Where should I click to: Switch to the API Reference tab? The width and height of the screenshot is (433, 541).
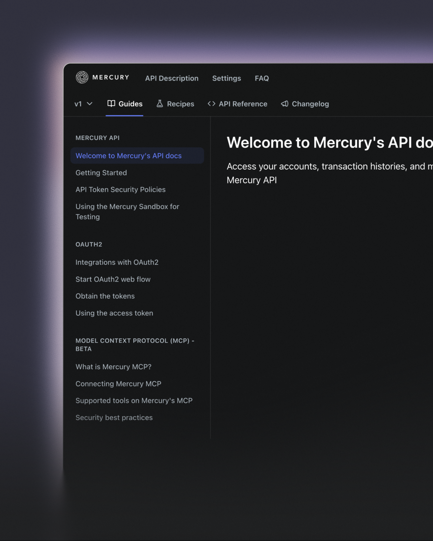[x=238, y=104]
